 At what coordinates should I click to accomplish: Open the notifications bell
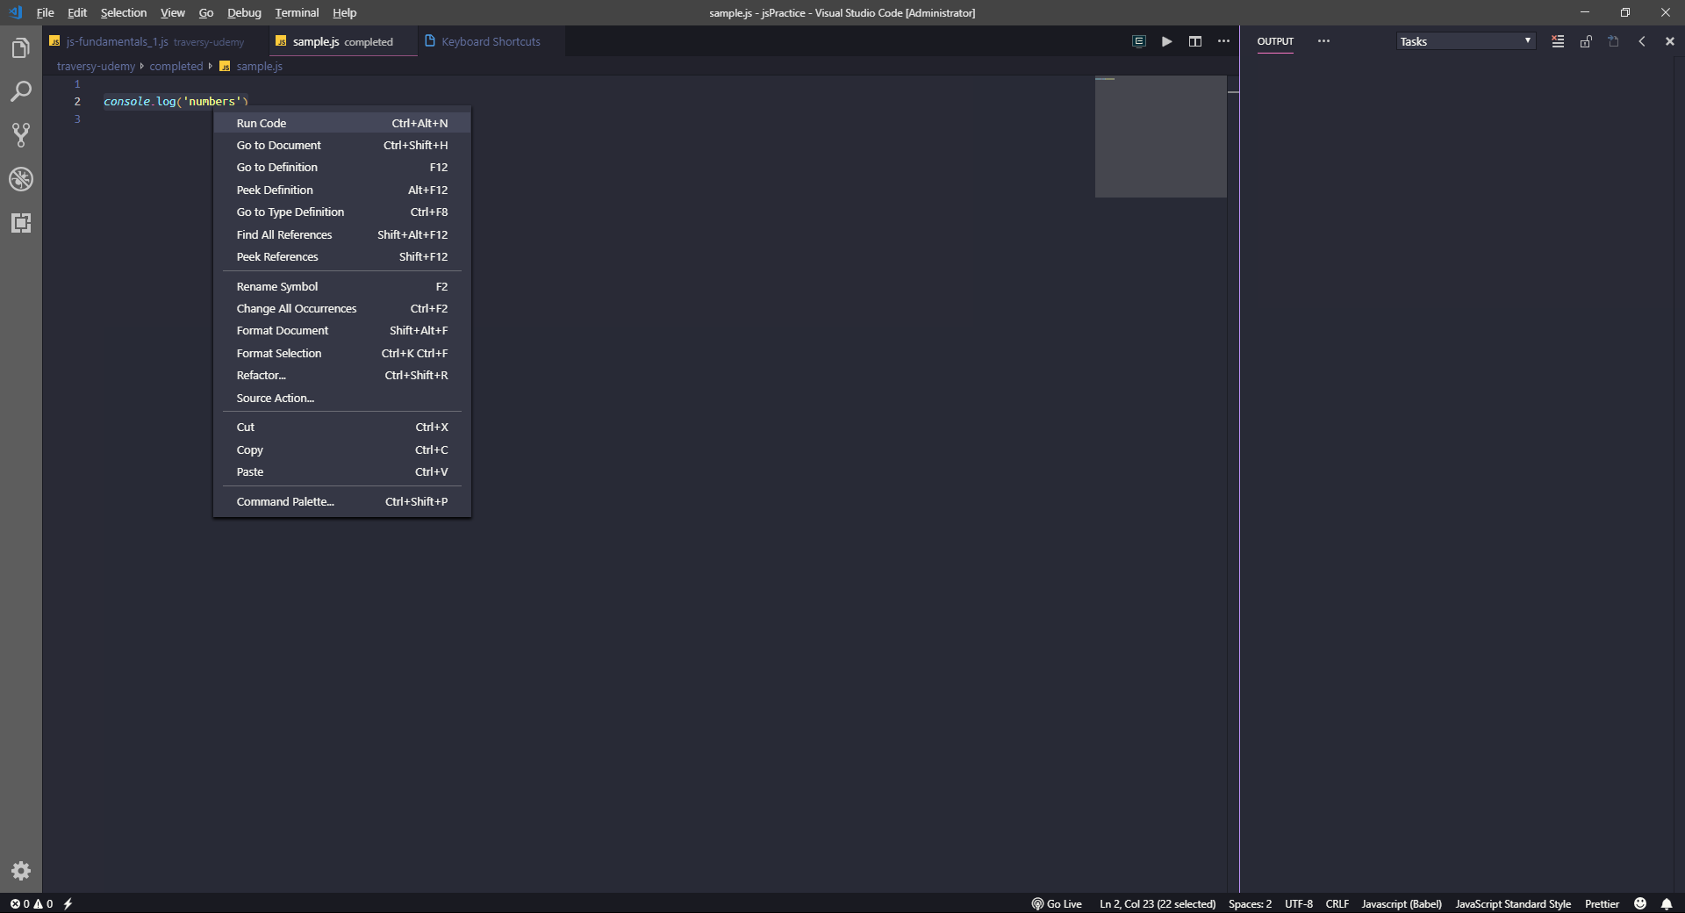pos(1667,903)
